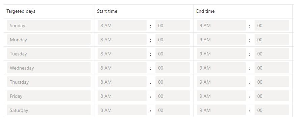The height and width of the screenshot is (123, 294).
Task: Click Wednesday start time minutes field
Action: click(x=173, y=68)
